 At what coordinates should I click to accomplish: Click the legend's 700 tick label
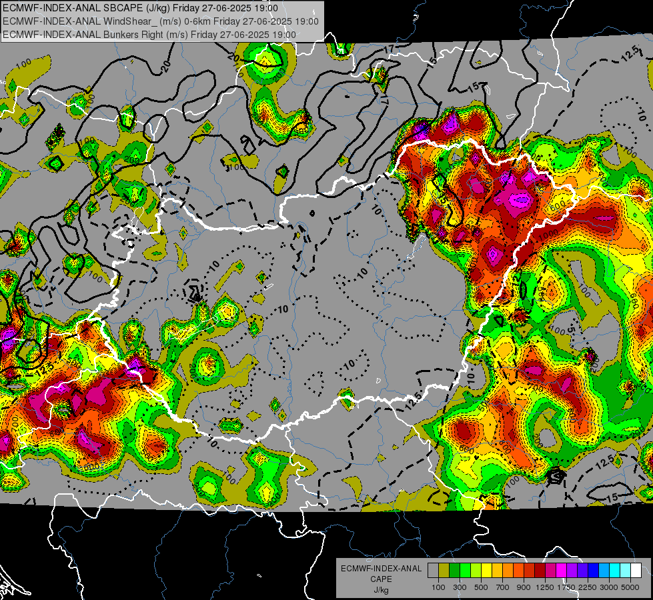[503, 587]
